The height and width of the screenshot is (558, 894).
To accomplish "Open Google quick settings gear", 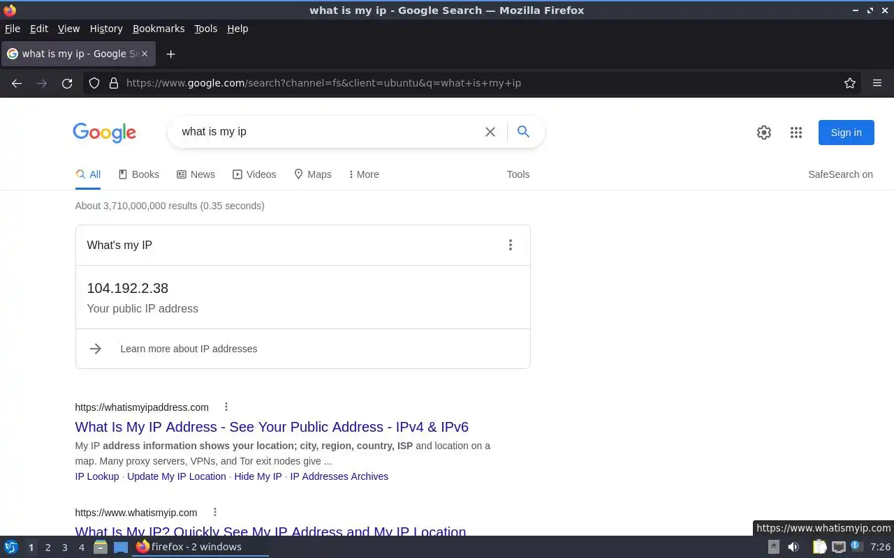I will pos(764,133).
